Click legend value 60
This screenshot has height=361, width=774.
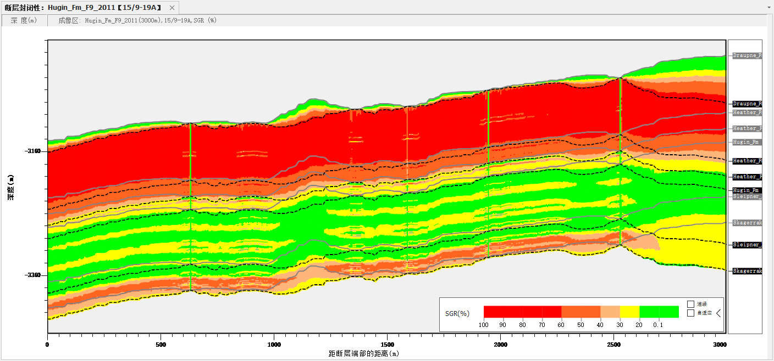click(x=561, y=325)
